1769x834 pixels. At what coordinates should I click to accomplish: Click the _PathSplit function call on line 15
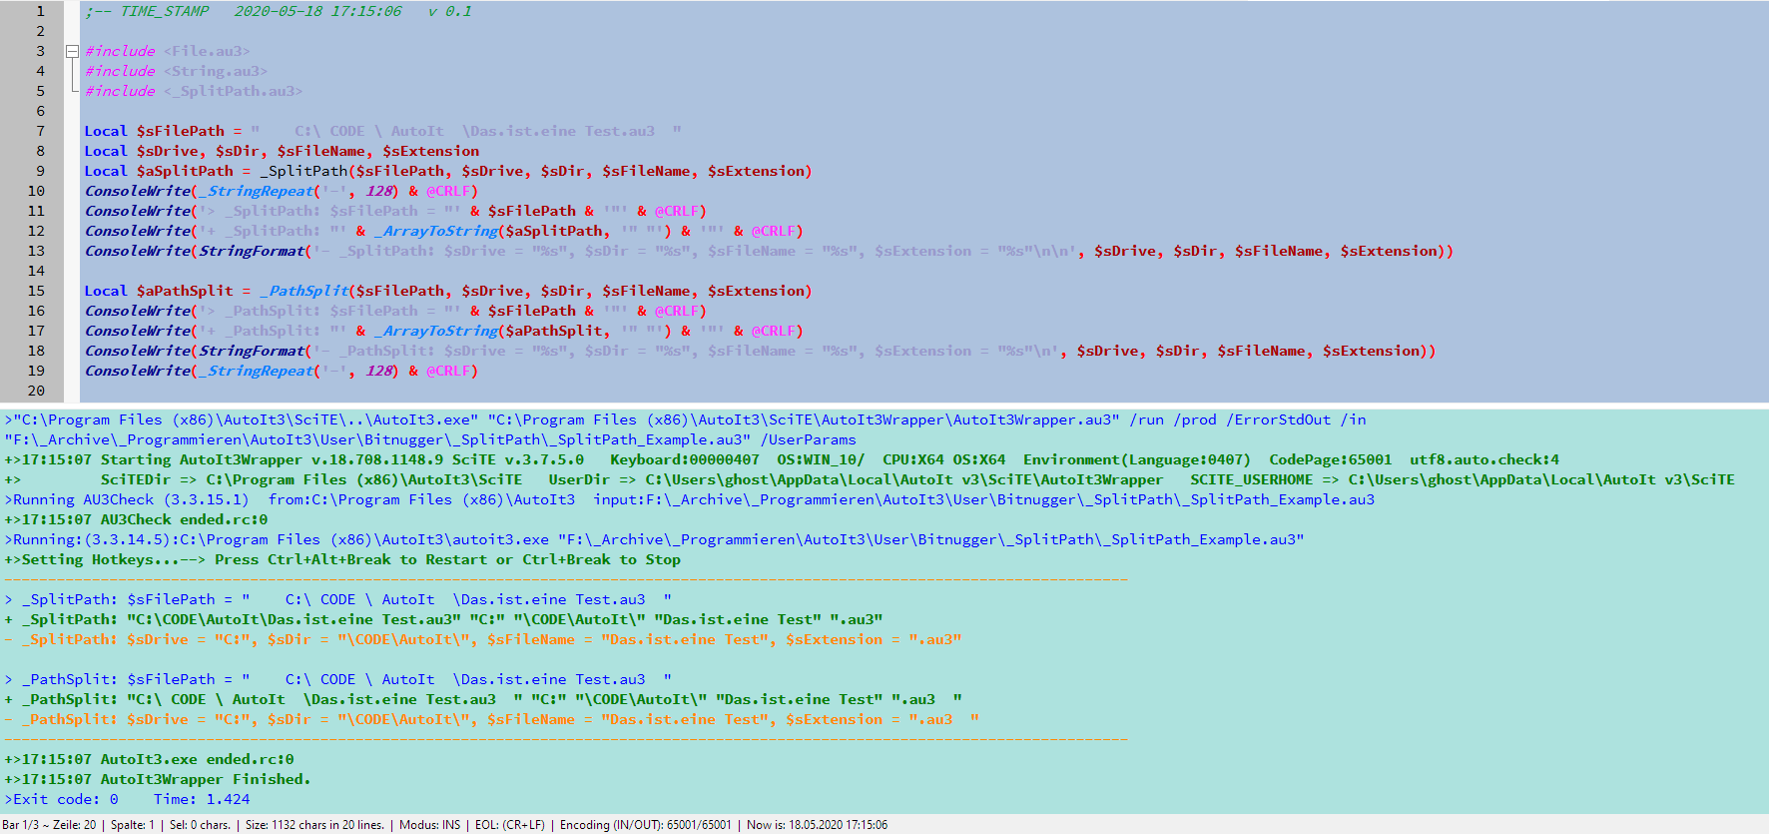[x=307, y=291]
